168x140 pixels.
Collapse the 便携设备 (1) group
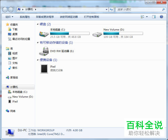(x=38, y=60)
